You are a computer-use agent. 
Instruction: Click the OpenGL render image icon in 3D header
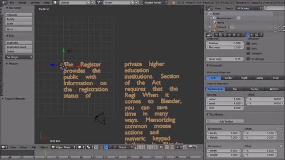click(x=190, y=147)
